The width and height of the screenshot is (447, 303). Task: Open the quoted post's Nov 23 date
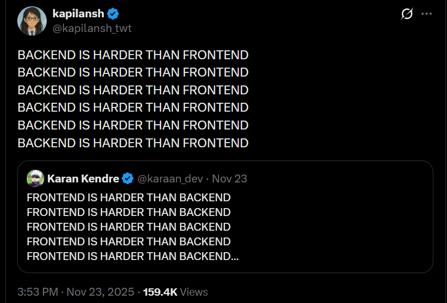[230, 179]
